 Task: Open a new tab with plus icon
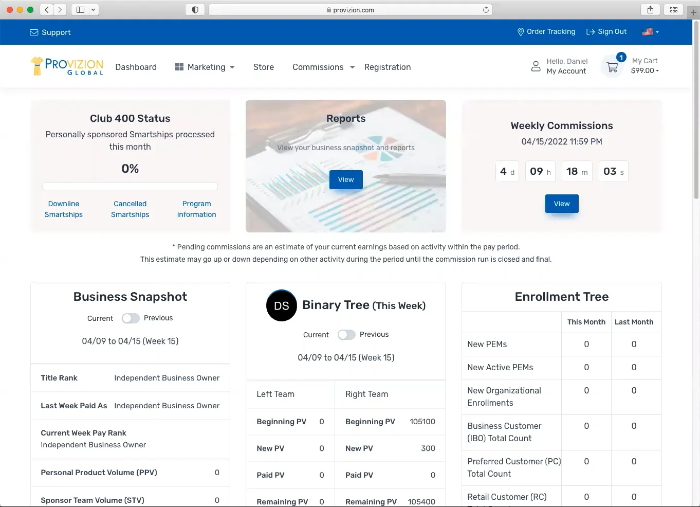pyautogui.click(x=693, y=12)
